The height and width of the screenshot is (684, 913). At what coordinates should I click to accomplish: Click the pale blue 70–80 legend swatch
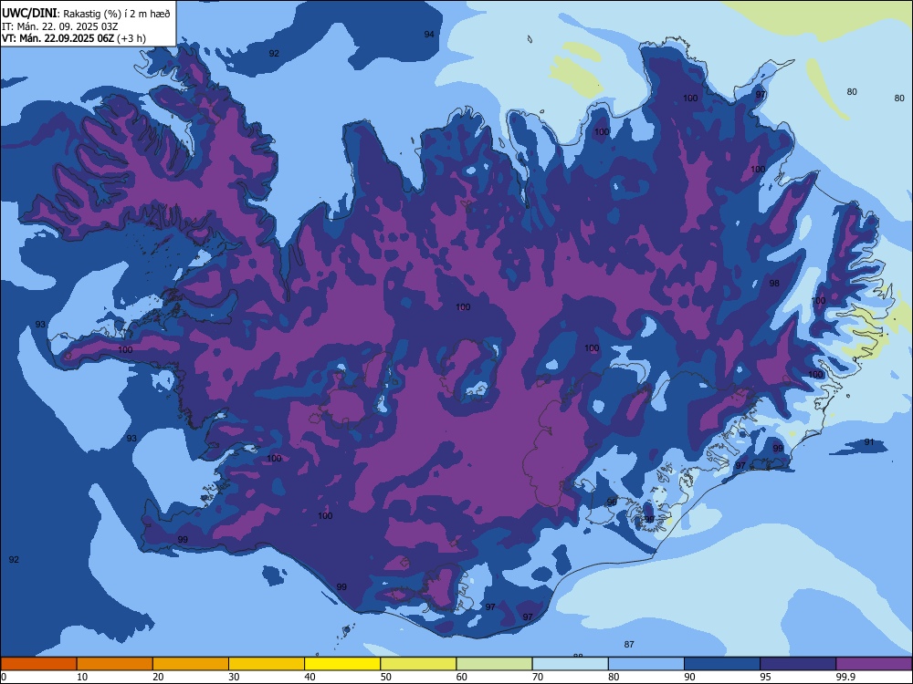pyautogui.click(x=571, y=664)
